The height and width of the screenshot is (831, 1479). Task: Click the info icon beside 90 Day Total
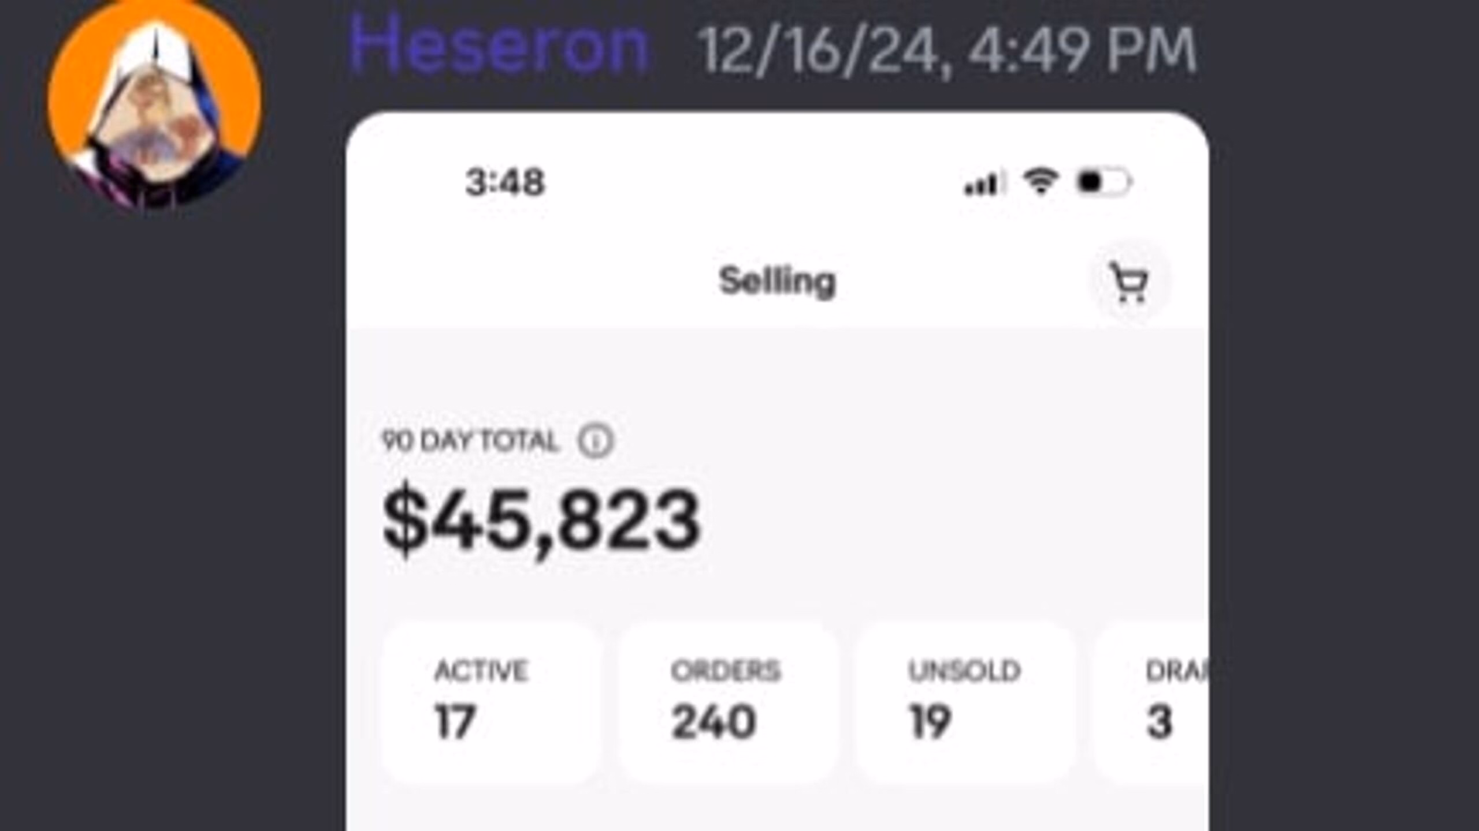click(x=596, y=441)
